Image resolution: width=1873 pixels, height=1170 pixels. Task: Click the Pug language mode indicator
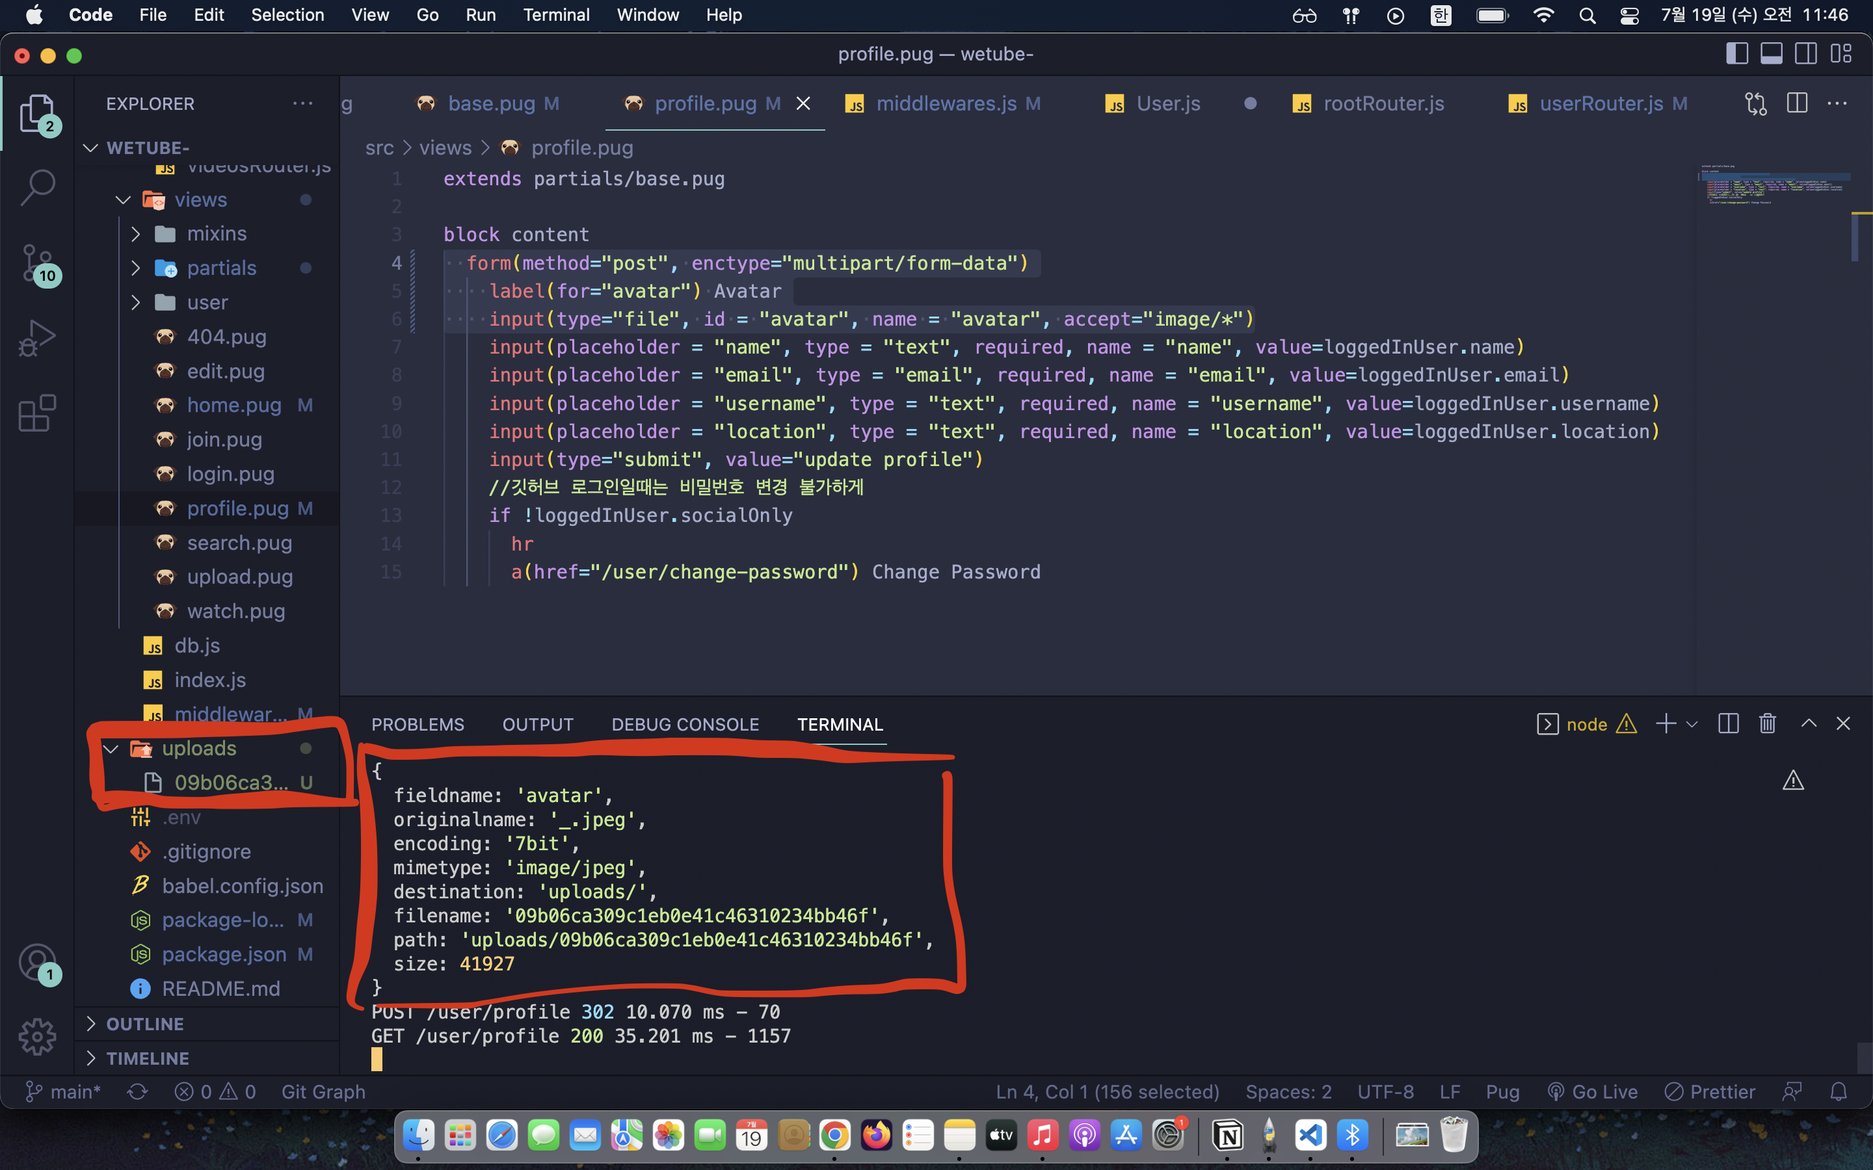1502,1091
